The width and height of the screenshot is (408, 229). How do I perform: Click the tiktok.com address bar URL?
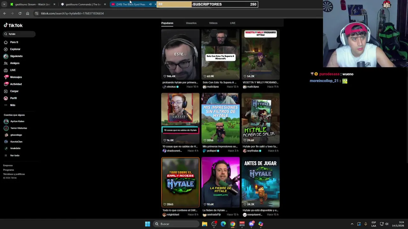(72, 13)
